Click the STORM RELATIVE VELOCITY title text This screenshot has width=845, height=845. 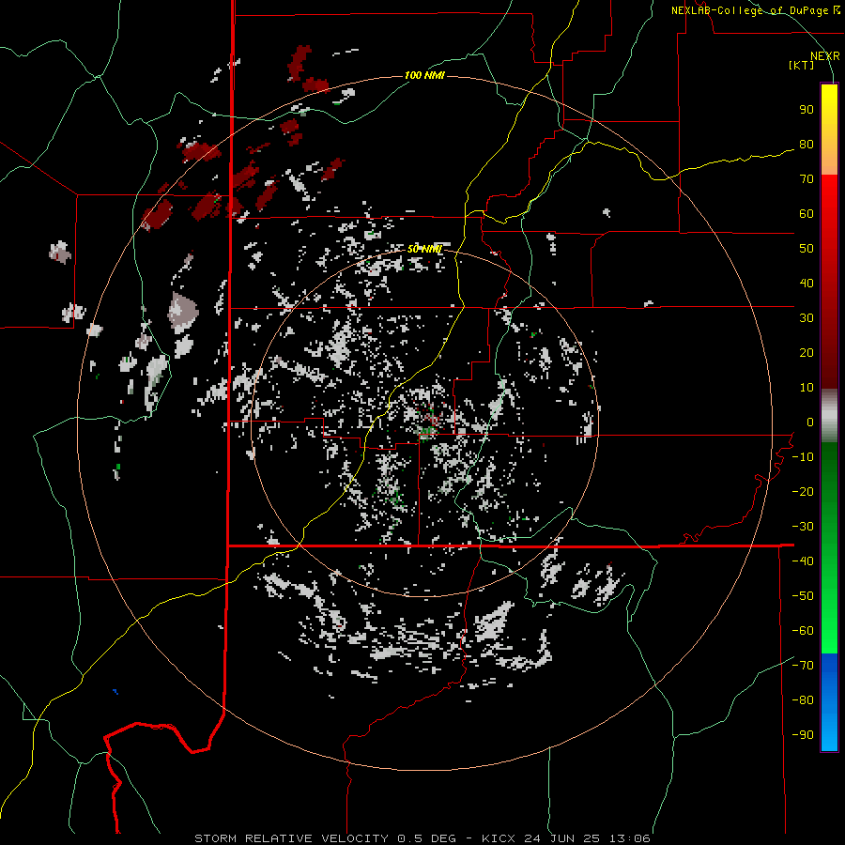291,838
